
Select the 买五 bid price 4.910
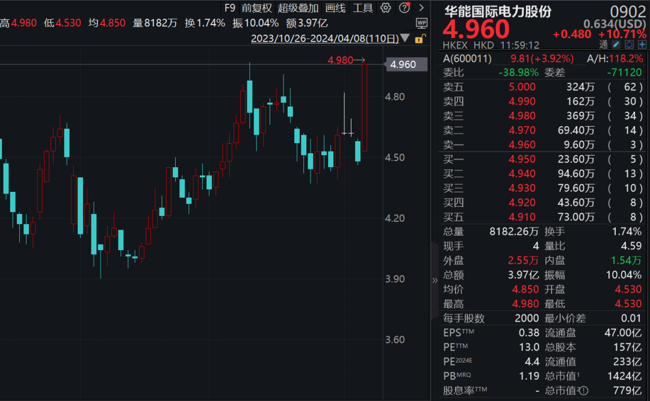[x=522, y=217]
